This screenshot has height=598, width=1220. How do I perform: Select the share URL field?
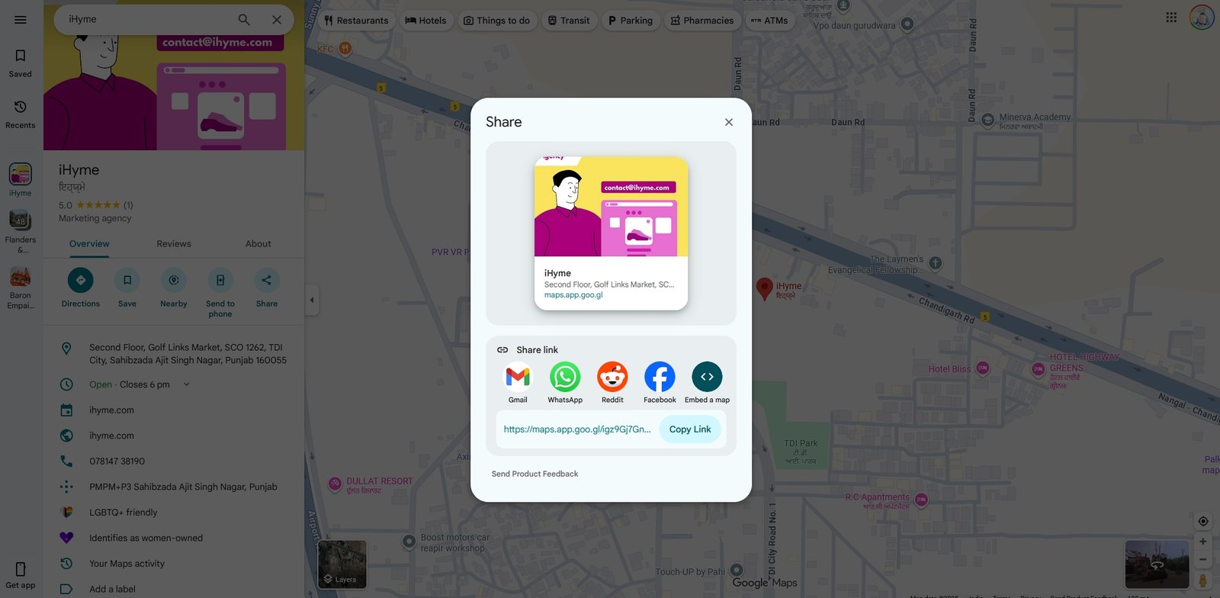tap(577, 429)
